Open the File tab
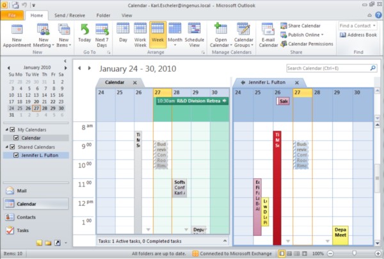The height and width of the screenshot is (259, 384). (x=12, y=15)
